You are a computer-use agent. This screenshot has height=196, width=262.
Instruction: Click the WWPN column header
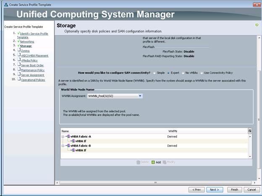(x=207, y=131)
